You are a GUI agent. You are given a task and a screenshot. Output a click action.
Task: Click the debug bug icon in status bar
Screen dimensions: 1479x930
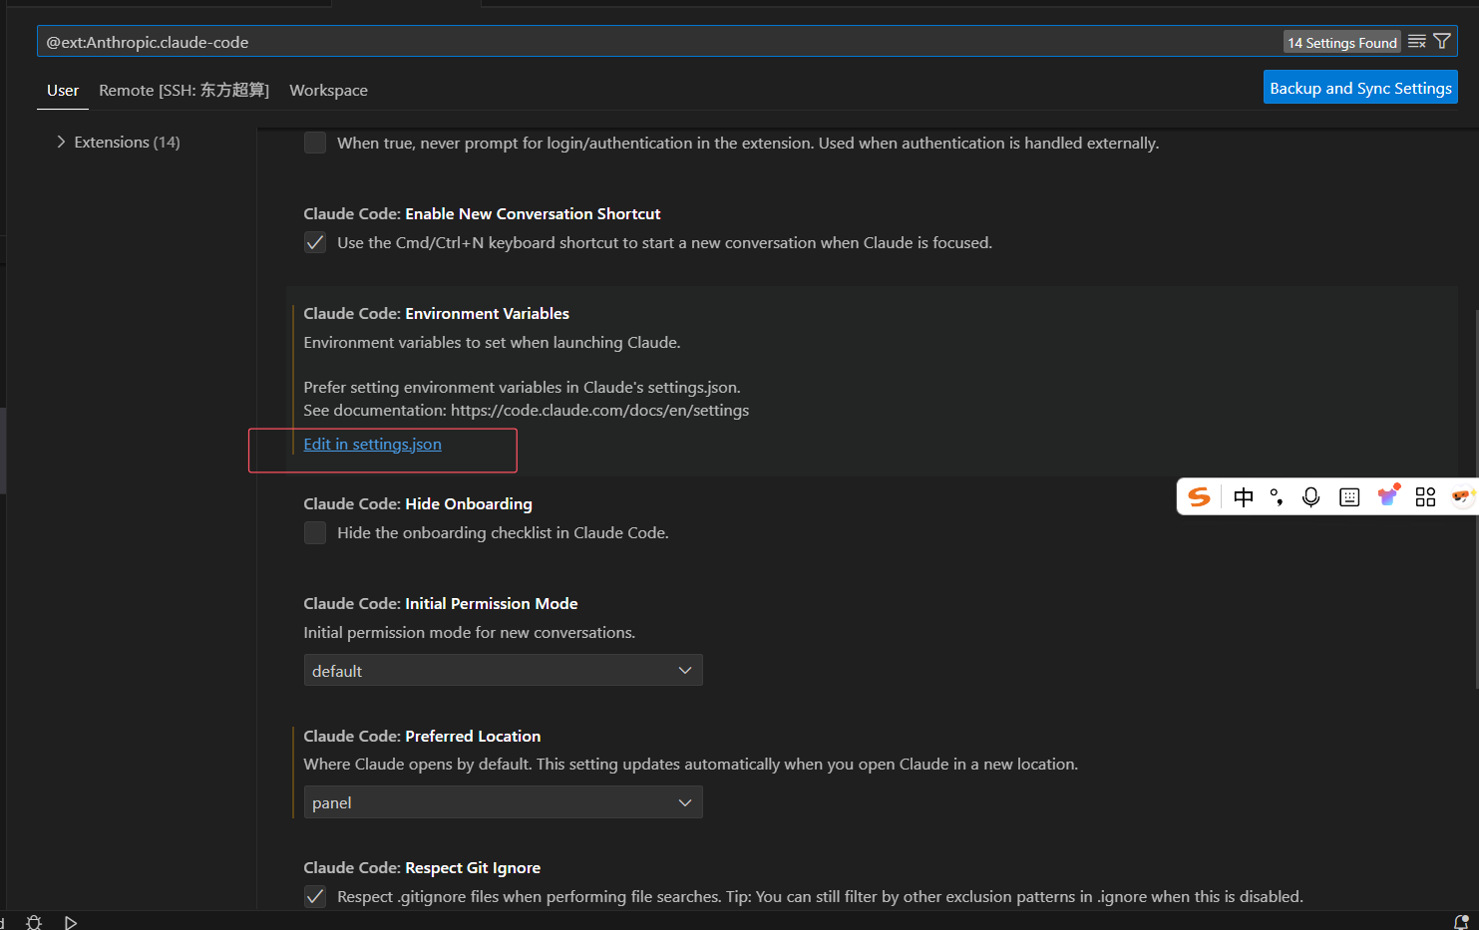click(x=34, y=922)
